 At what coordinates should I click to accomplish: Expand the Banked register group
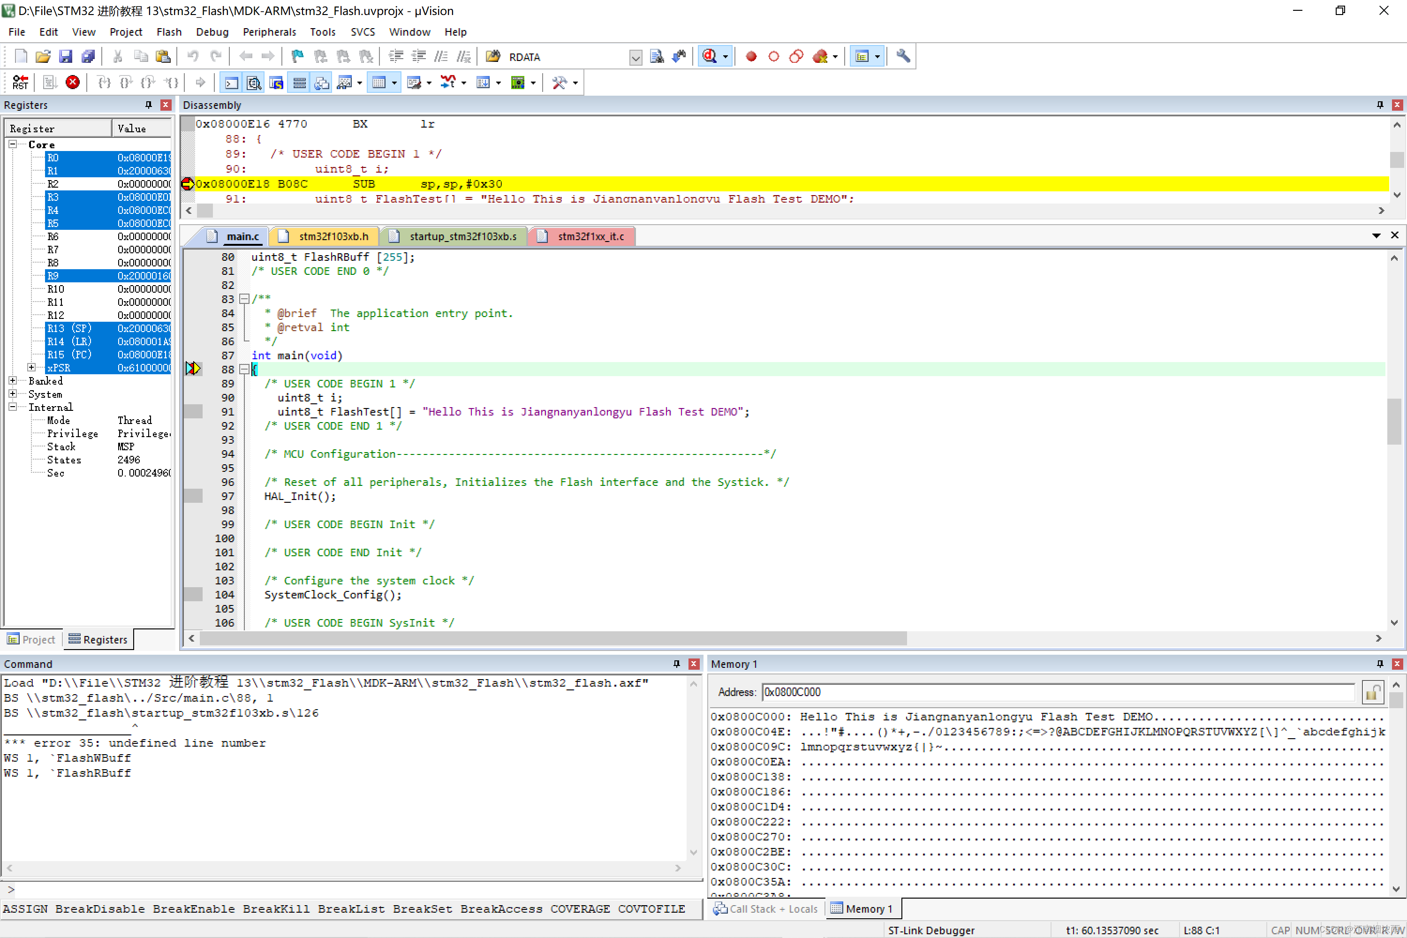point(13,380)
